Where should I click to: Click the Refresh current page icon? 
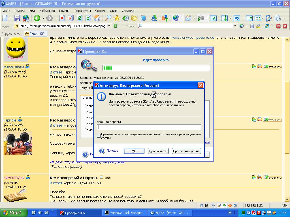[x=80, y=18]
